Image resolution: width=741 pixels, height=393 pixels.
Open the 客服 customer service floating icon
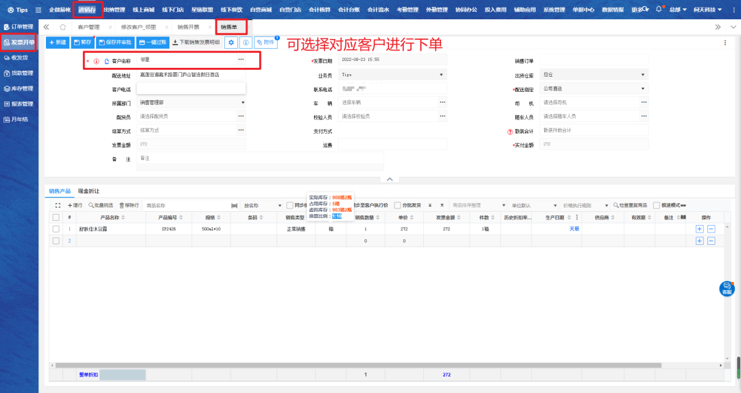pyautogui.click(x=727, y=289)
